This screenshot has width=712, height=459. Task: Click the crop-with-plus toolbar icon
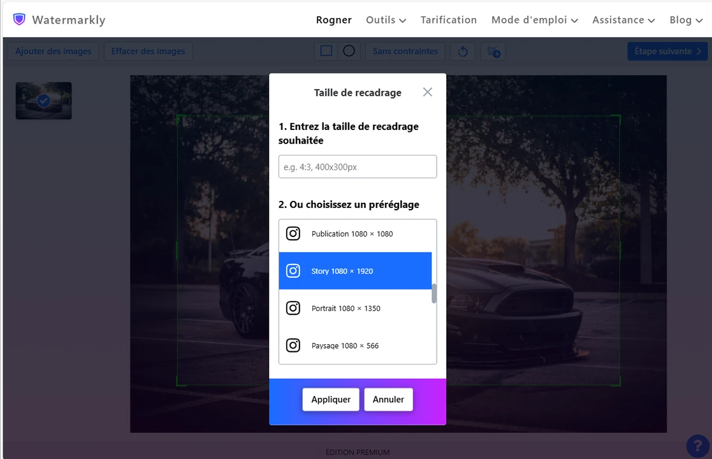(493, 51)
